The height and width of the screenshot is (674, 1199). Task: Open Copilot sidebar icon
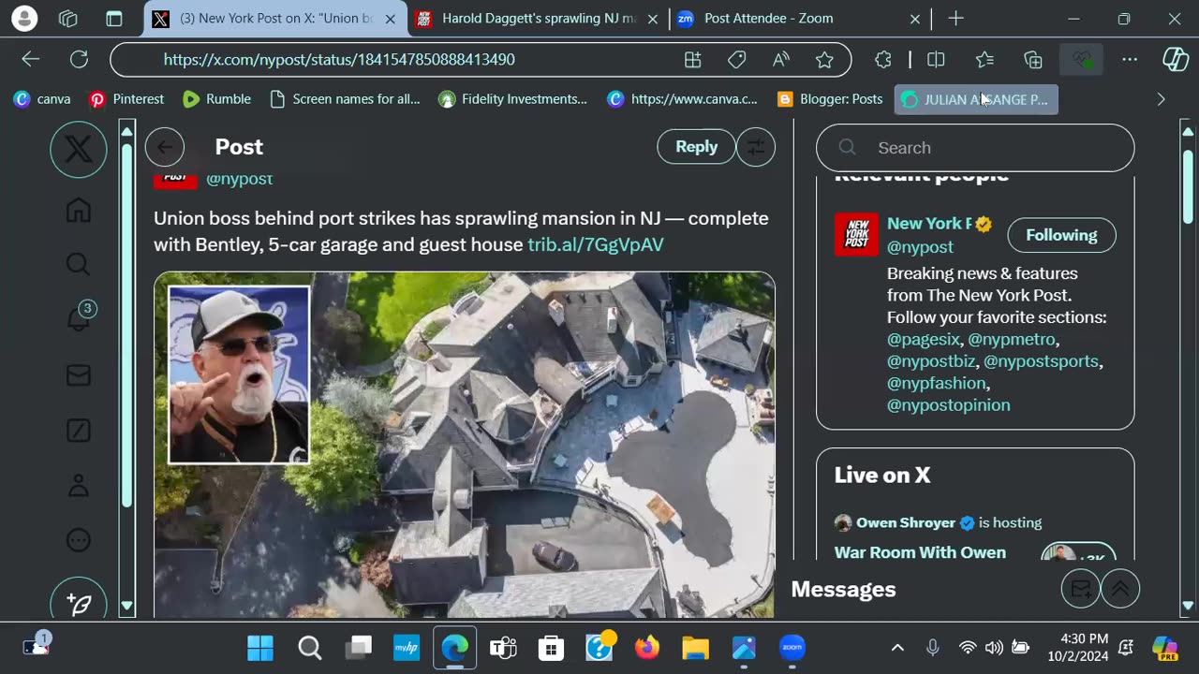click(1176, 60)
